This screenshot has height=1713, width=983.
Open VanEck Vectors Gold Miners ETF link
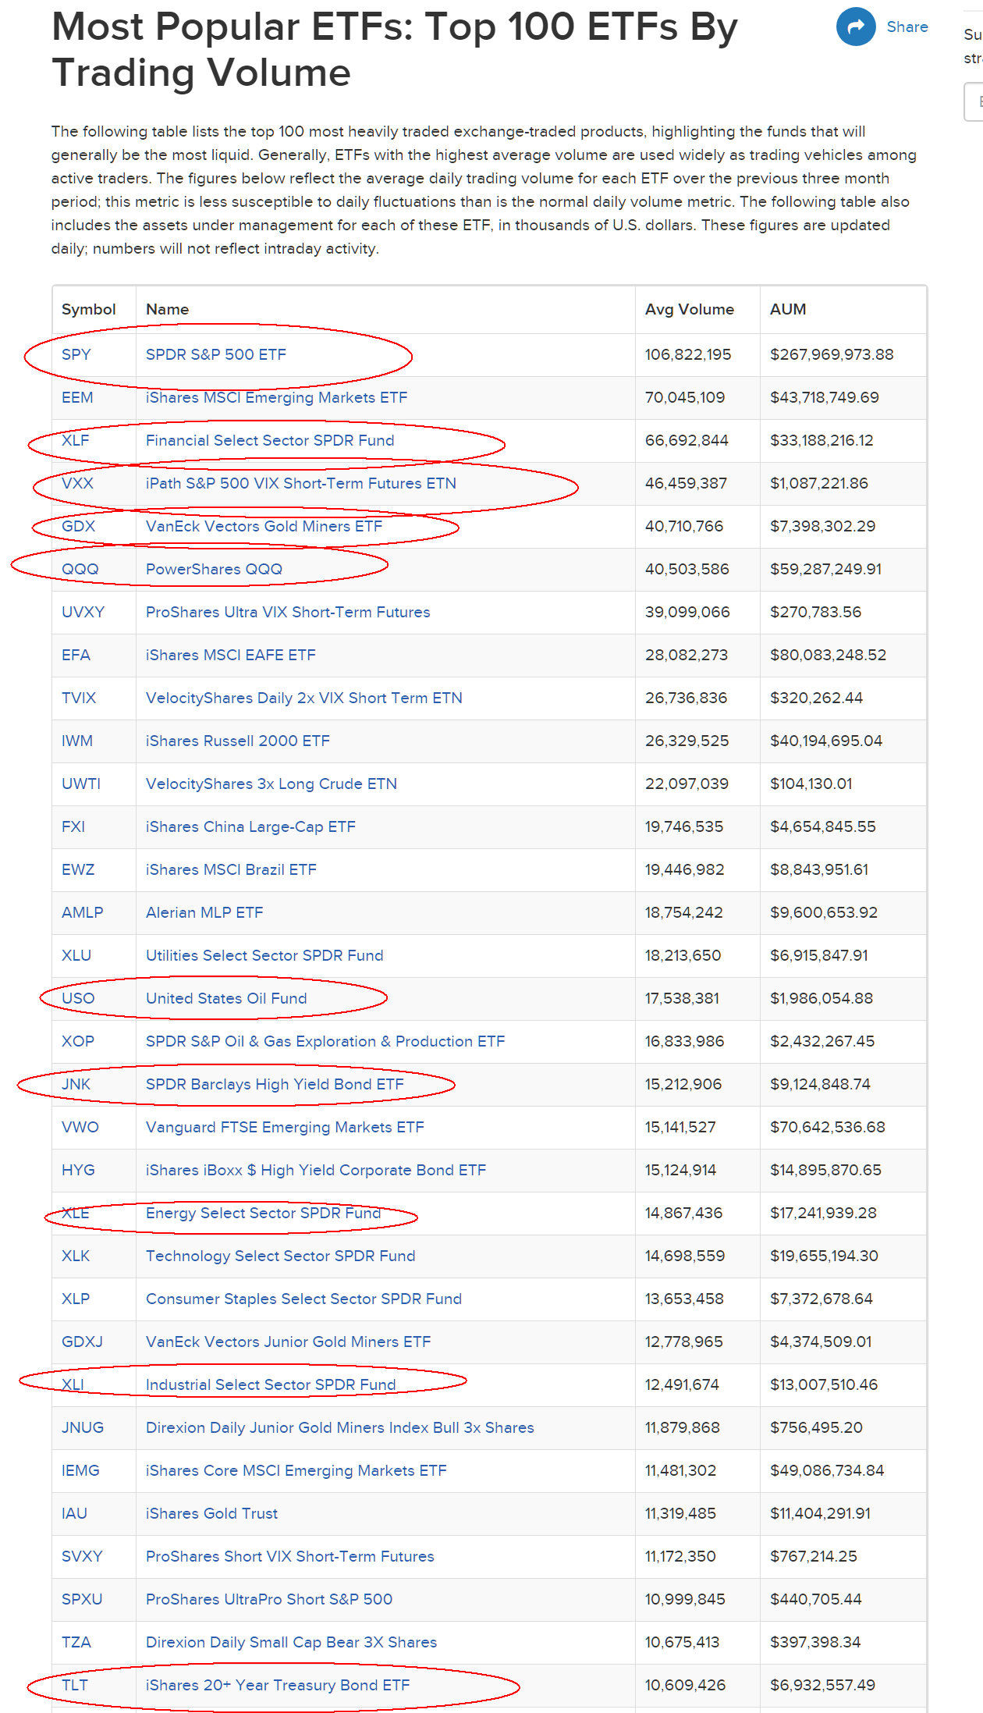click(x=264, y=526)
